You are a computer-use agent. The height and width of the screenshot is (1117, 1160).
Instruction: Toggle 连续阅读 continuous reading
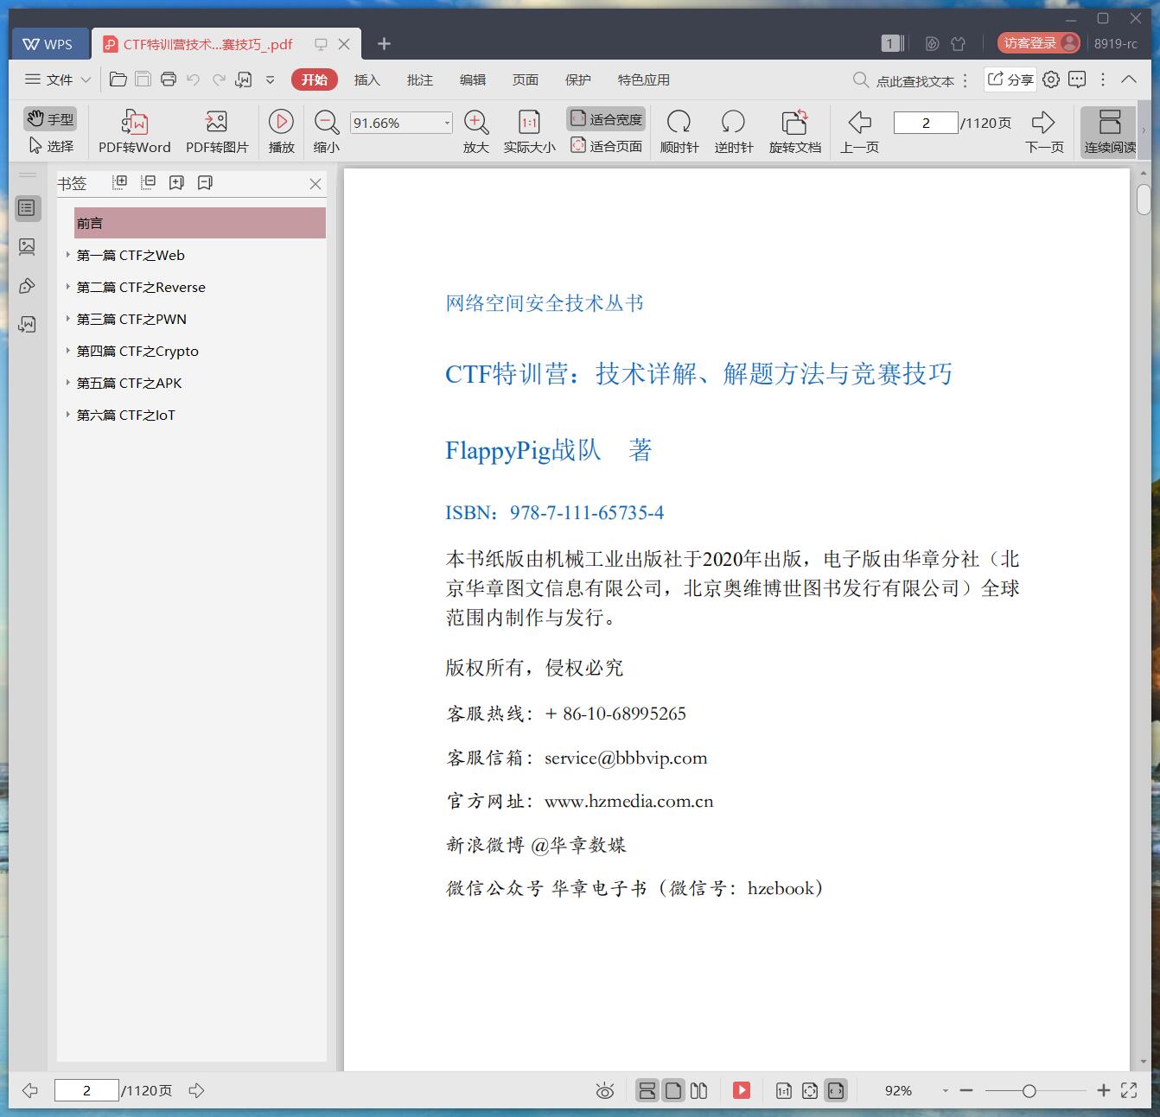point(1110,131)
